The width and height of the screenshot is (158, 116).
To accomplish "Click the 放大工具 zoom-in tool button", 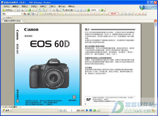I will point(67,10).
